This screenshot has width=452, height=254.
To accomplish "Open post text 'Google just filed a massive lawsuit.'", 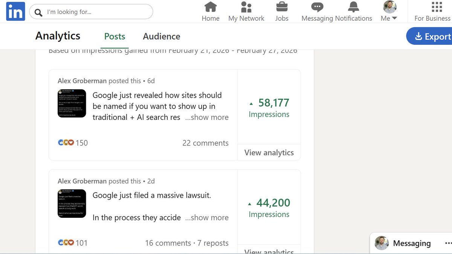I will [152, 195].
